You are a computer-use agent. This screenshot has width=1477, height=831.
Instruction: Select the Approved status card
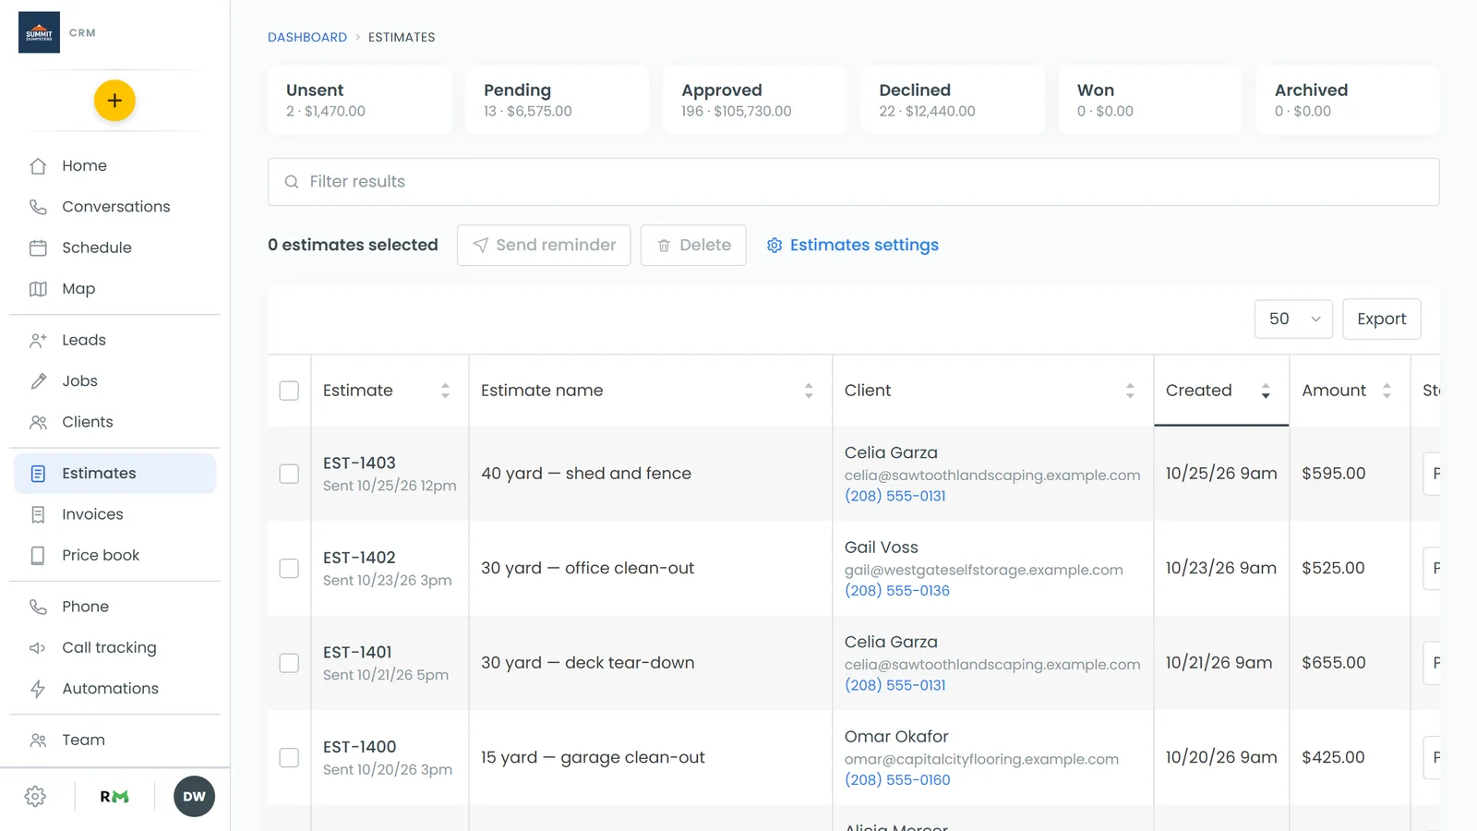[754, 100]
